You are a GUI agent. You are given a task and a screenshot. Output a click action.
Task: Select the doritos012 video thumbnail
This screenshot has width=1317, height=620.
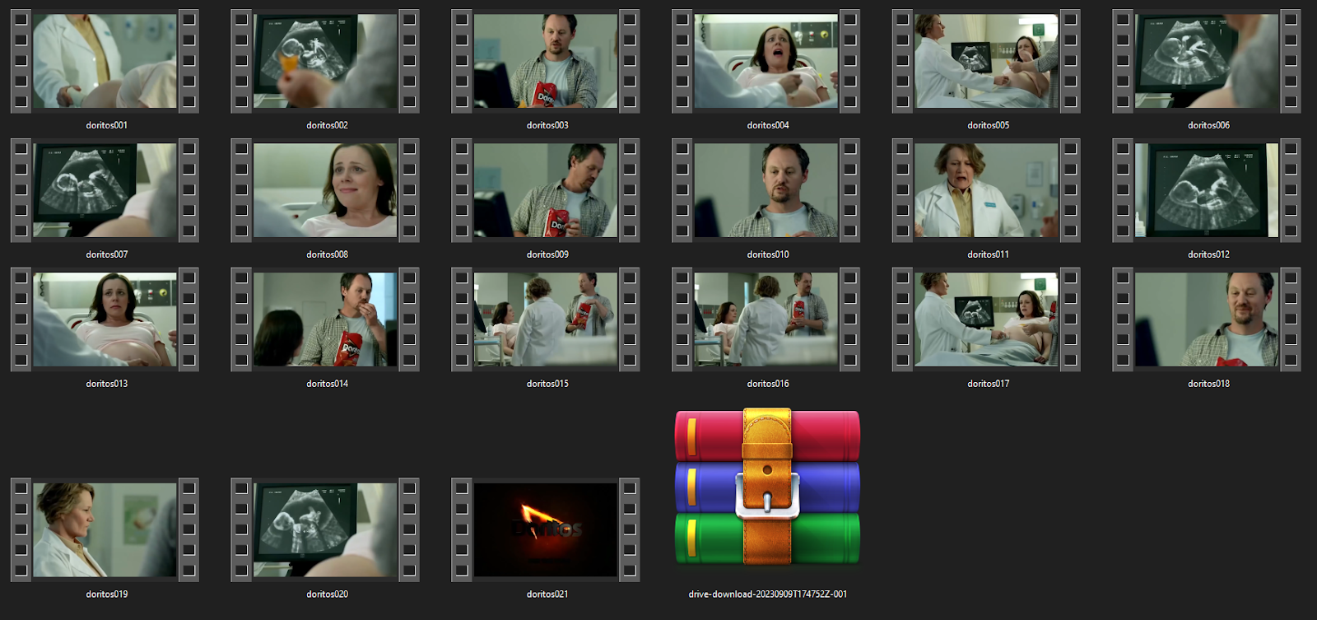click(1207, 190)
